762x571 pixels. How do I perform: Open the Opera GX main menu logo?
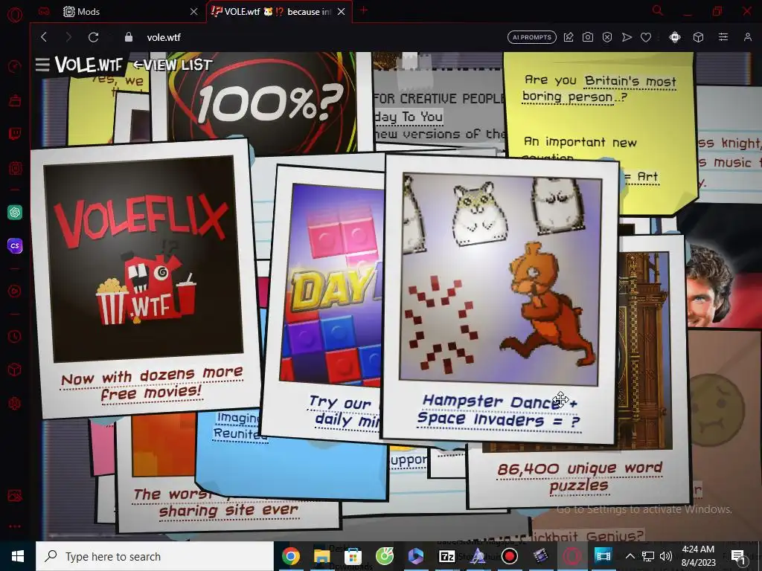pyautogui.click(x=15, y=13)
